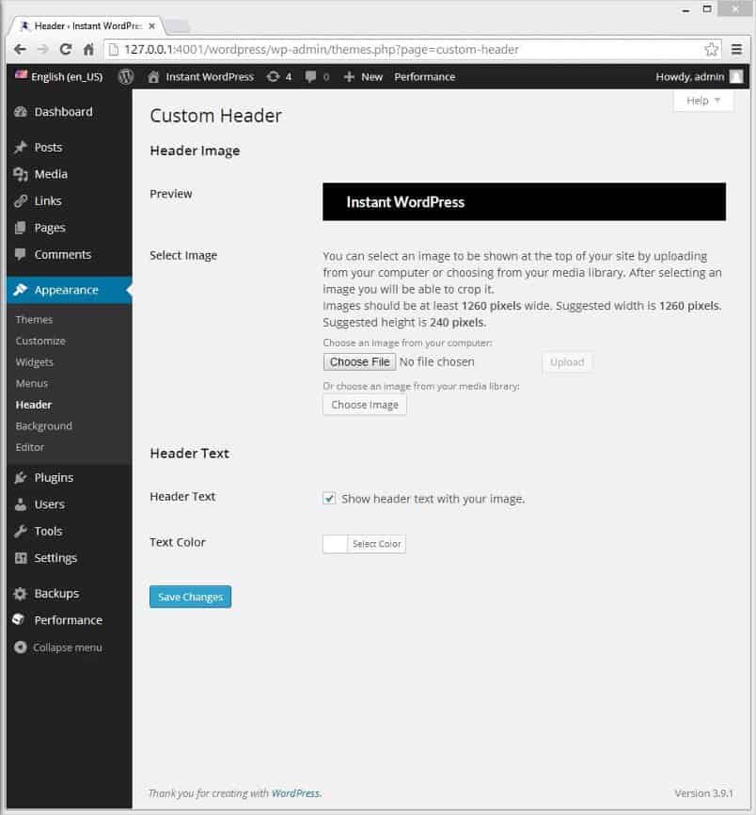The image size is (756, 815).
Task: Click the home icon beside Instant WordPress
Action: pos(153,77)
